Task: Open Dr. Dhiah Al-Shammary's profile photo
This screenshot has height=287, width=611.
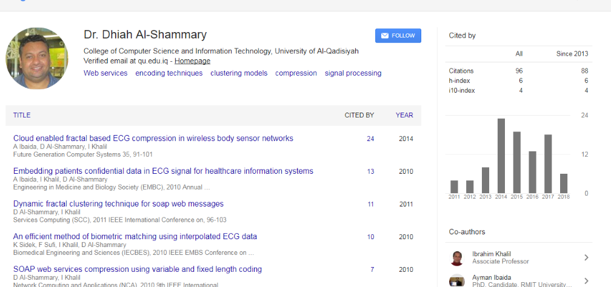Action: click(x=37, y=58)
